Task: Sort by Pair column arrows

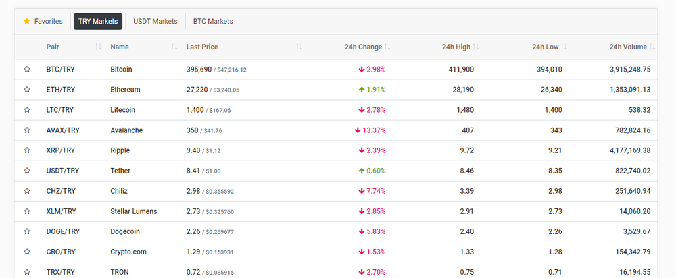Action: [98, 47]
